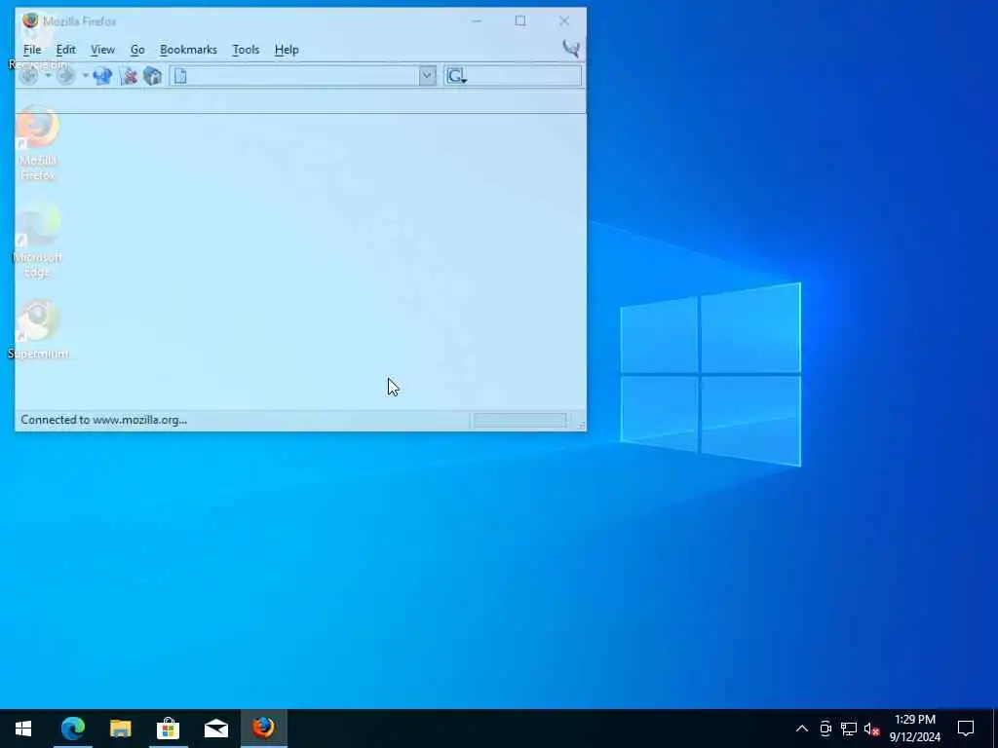Go to the Home page
Viewport: 998px width, 748px height.
[x=153, y=76]
